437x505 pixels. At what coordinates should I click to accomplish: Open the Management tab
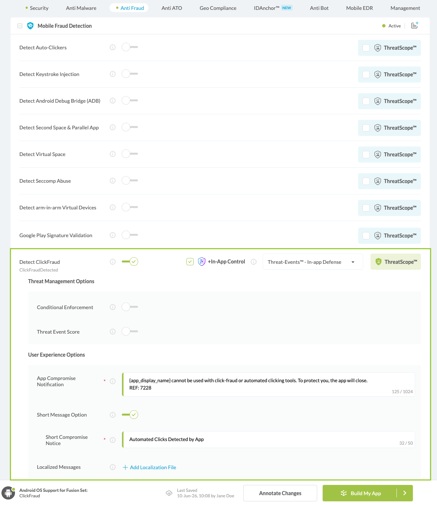click(x=405, y=8)
